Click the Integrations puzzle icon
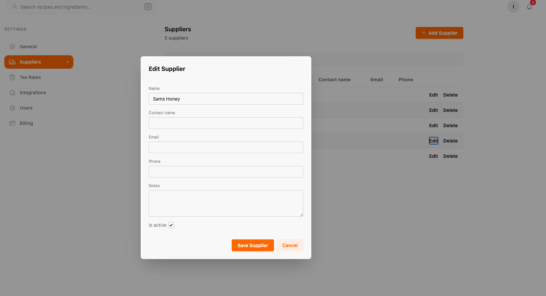This screenshot has height=296, width=546. (x=12, y=93)
